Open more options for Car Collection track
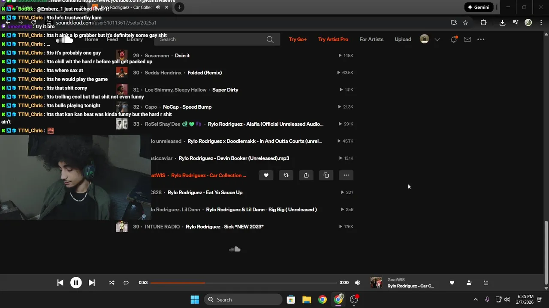549x308 pixels. tap(346, 175)
